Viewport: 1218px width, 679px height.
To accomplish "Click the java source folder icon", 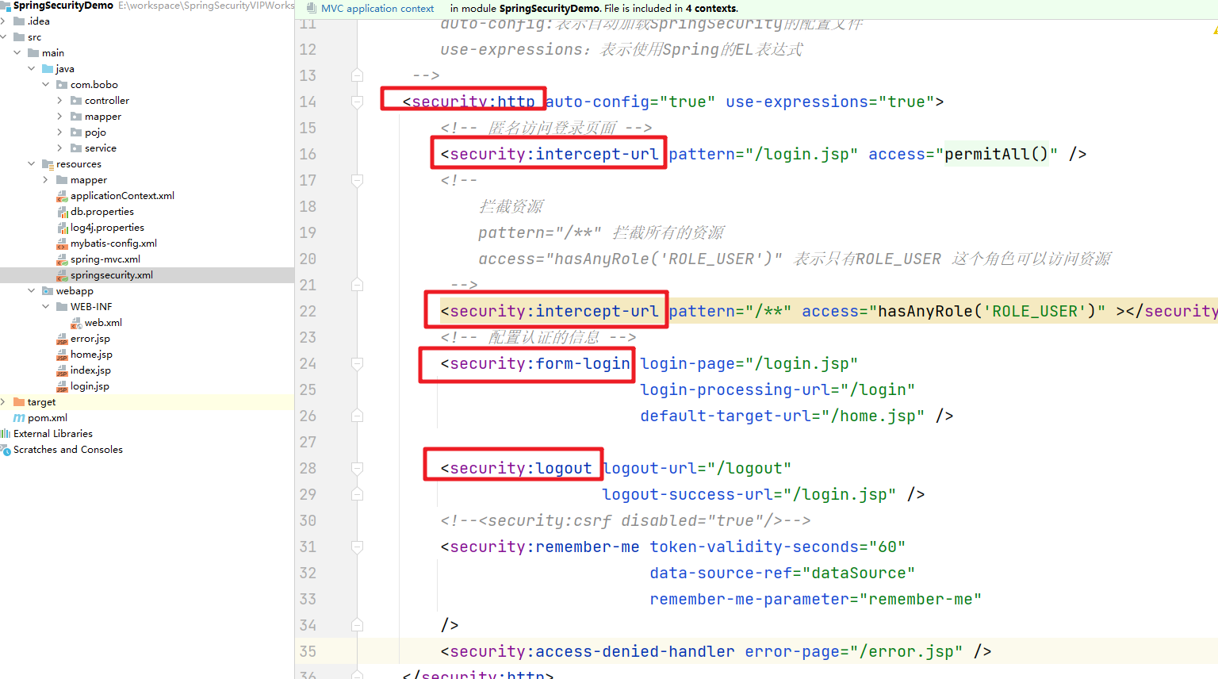I will click(x=48, y=69).
